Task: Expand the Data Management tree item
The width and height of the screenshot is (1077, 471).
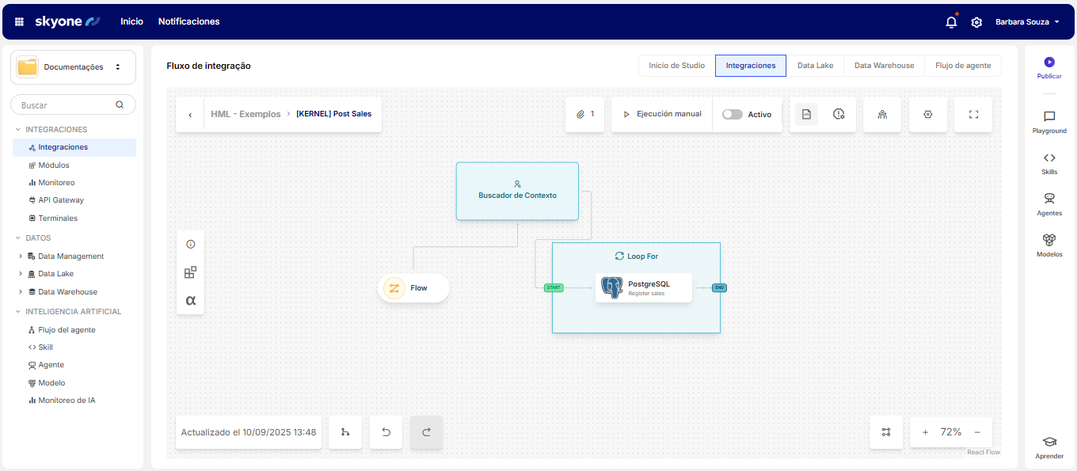Action: pyautogui.click(x=21, y=256)
